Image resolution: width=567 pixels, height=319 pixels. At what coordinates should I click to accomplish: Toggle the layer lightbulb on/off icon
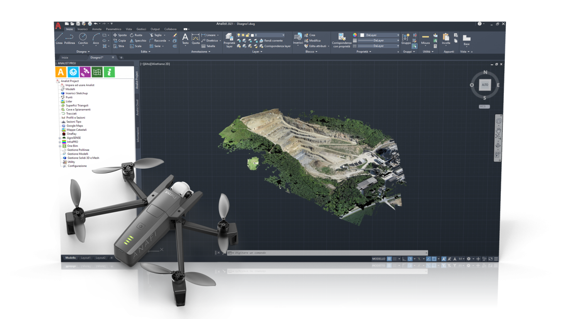click(x=239, y=35)
